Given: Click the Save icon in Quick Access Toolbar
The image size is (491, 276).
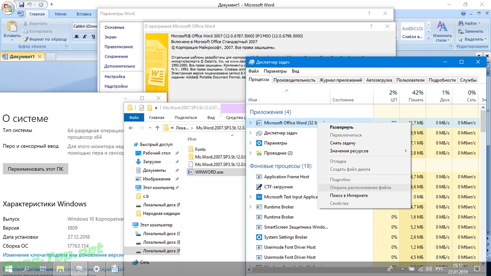Looking at the screenshot, I should (x=21, y=4).
